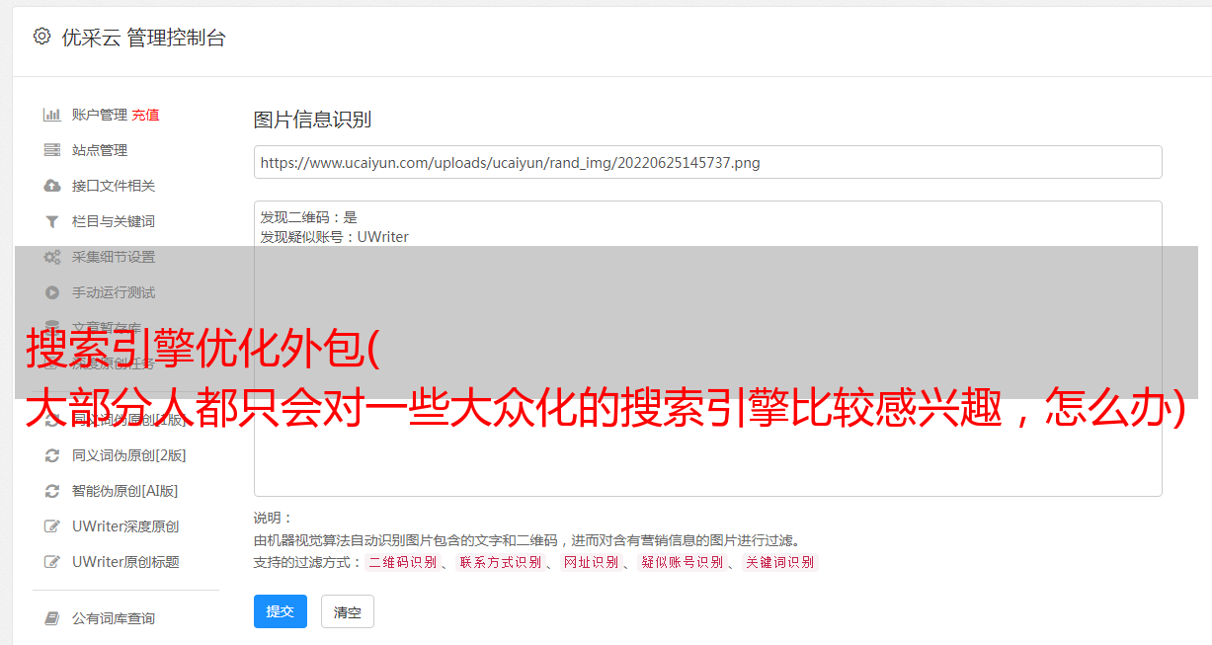Click the 关键词识别 tag
This screenshot has width=1212, height=645.
click(x=780, y=562)
